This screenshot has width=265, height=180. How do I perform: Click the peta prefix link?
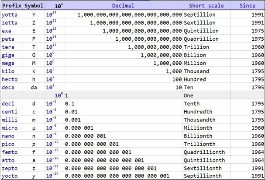coord(8,39)
